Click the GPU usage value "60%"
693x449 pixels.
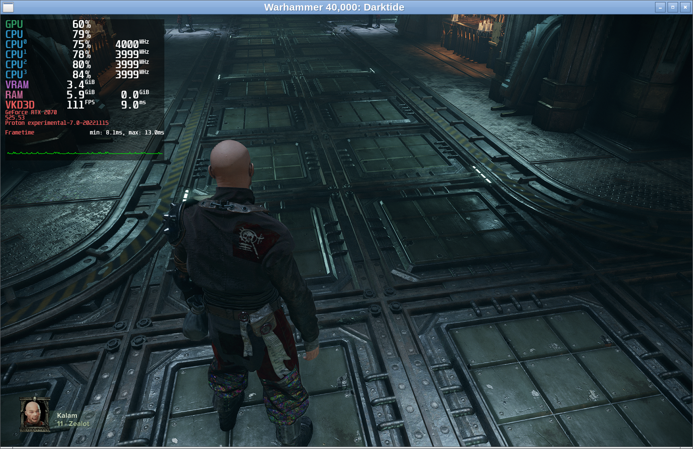(82, 24)
